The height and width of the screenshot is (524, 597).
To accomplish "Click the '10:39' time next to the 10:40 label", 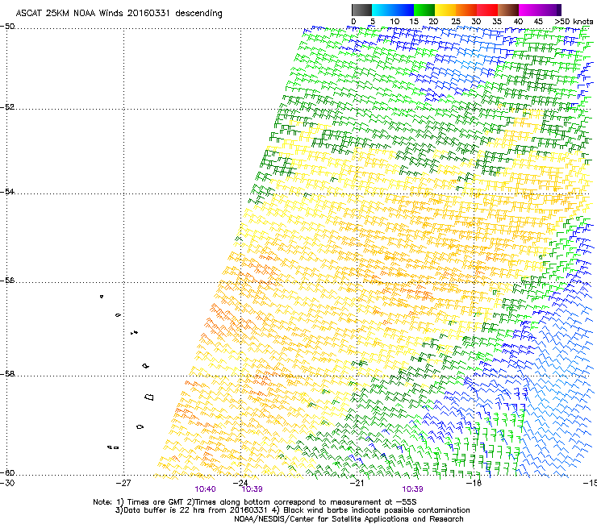I will 252,489.
